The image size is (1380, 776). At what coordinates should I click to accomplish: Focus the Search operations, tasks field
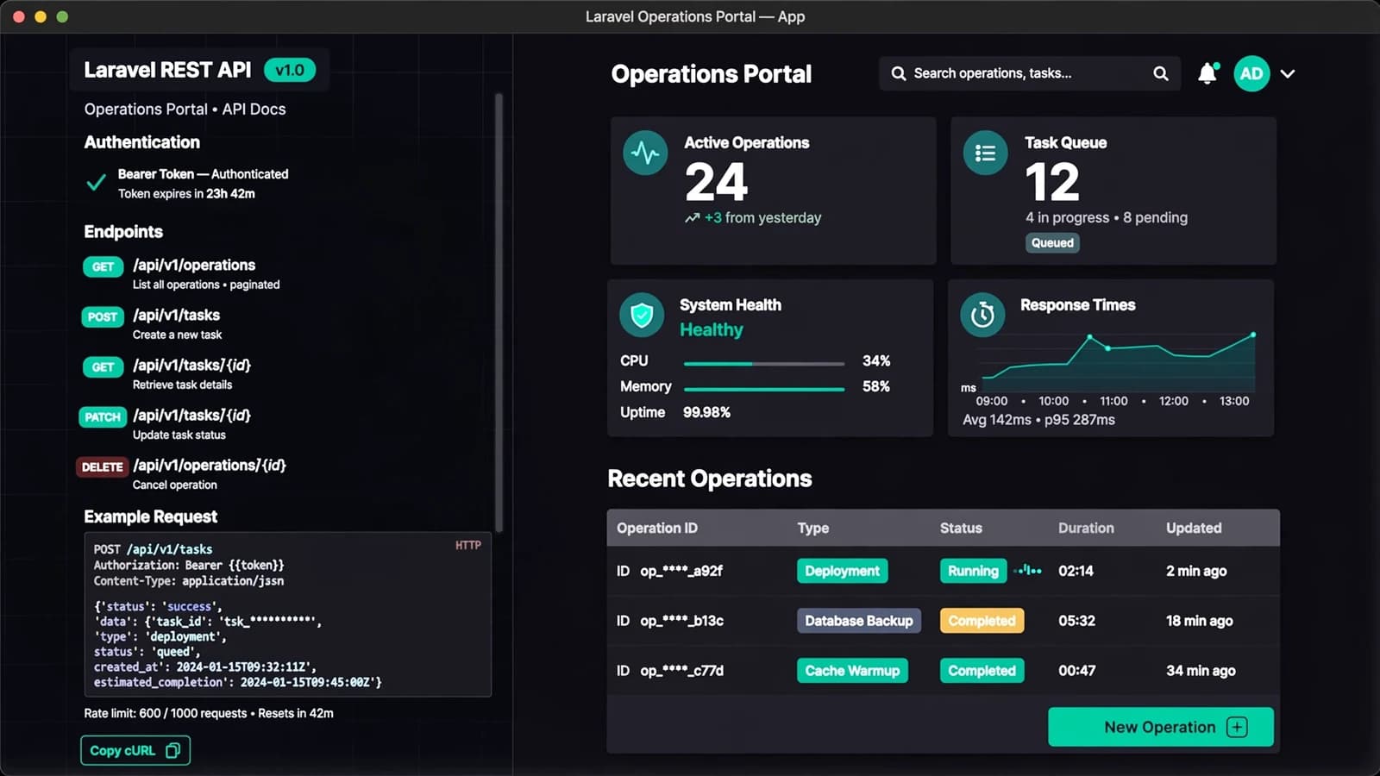(1029, 74)
